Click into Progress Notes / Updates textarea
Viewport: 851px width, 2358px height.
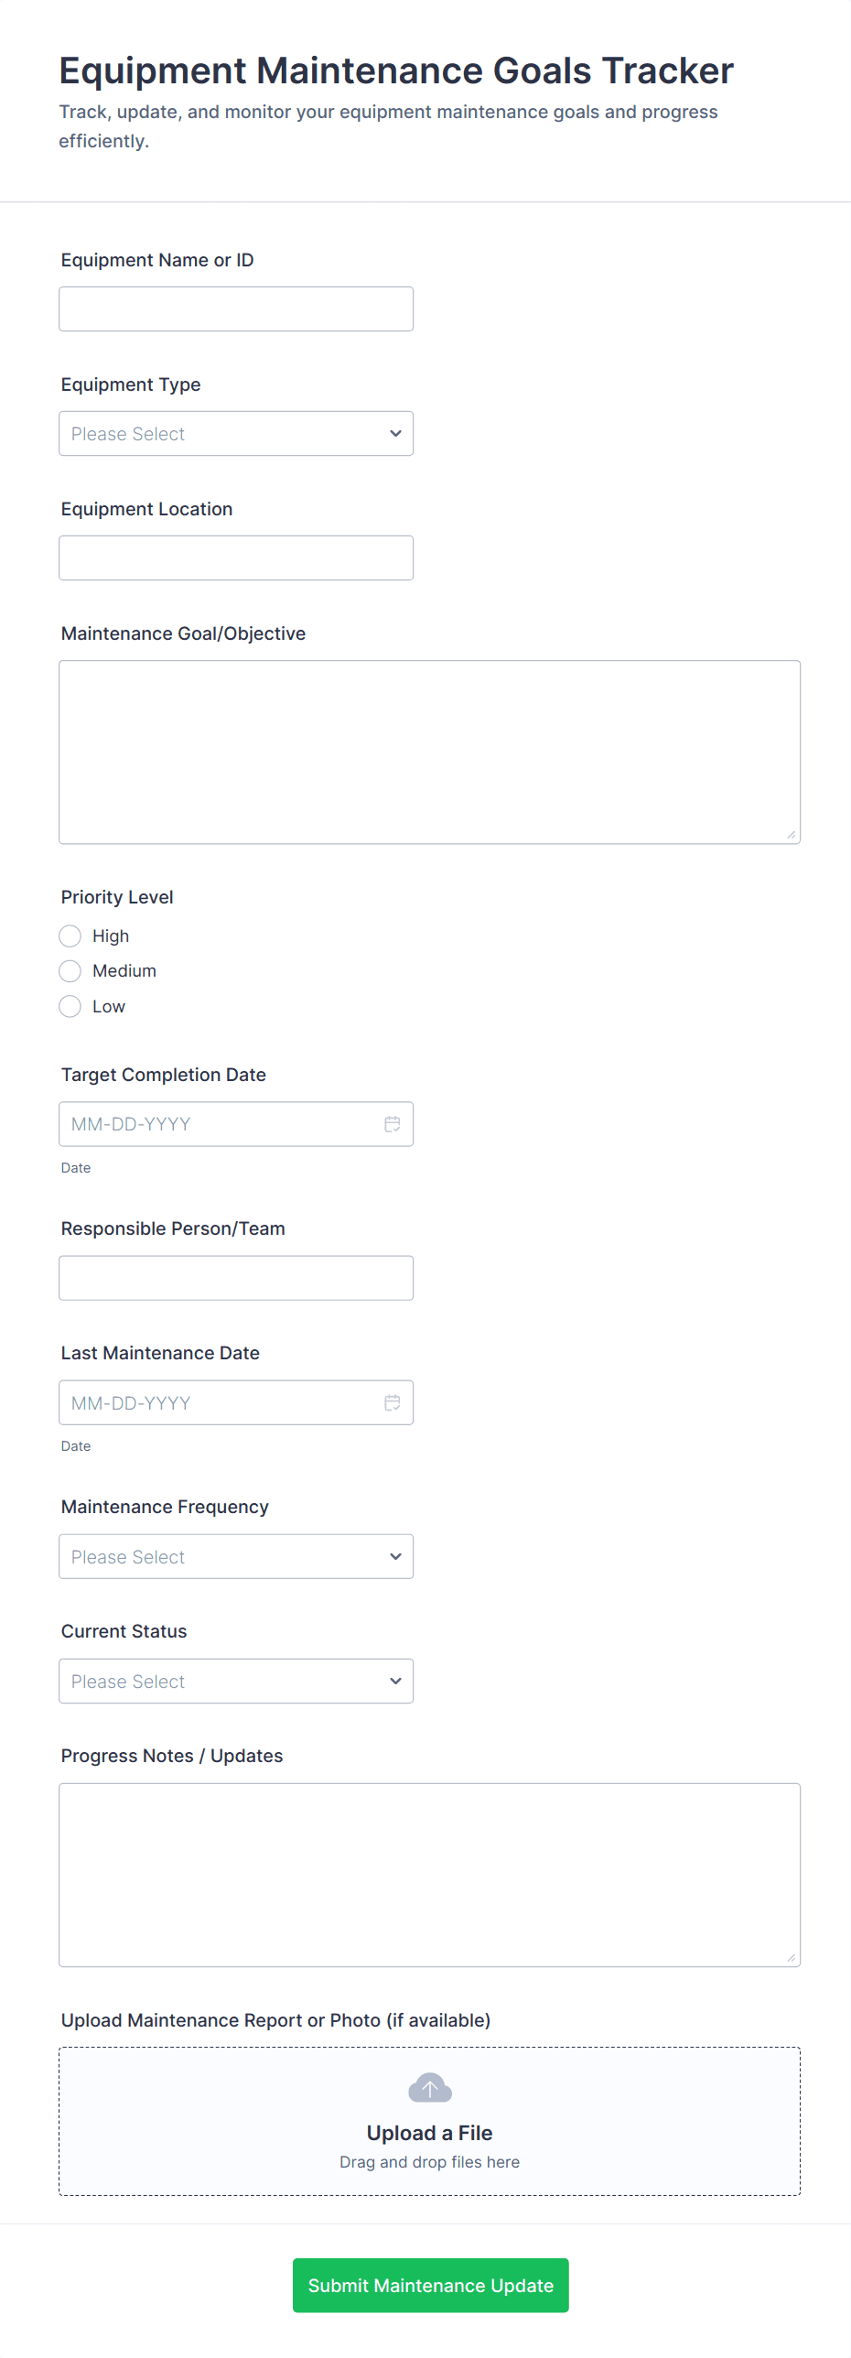pyautogui.click(x=429, y=1875)
